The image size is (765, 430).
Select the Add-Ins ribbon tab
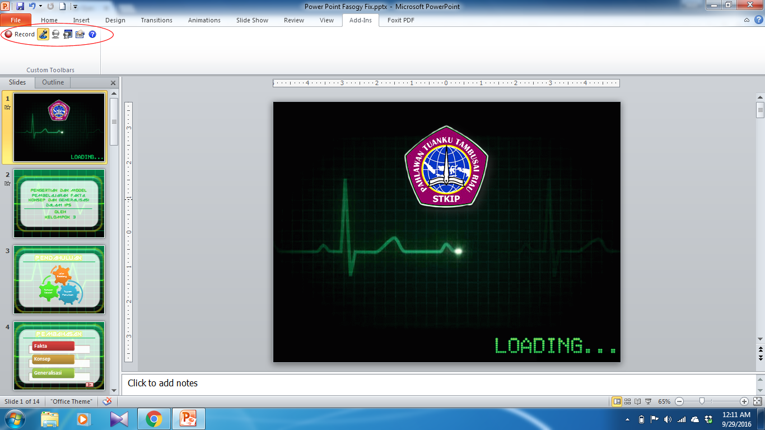[x=361, y=20]
